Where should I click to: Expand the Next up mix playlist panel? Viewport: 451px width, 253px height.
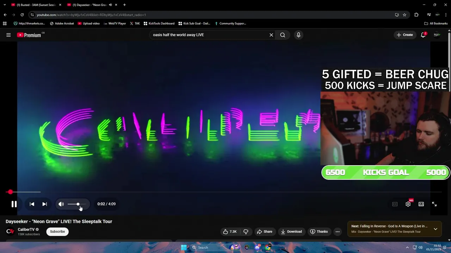point(435,229)
